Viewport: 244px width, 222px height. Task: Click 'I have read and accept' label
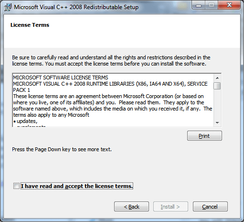(77, 186)
